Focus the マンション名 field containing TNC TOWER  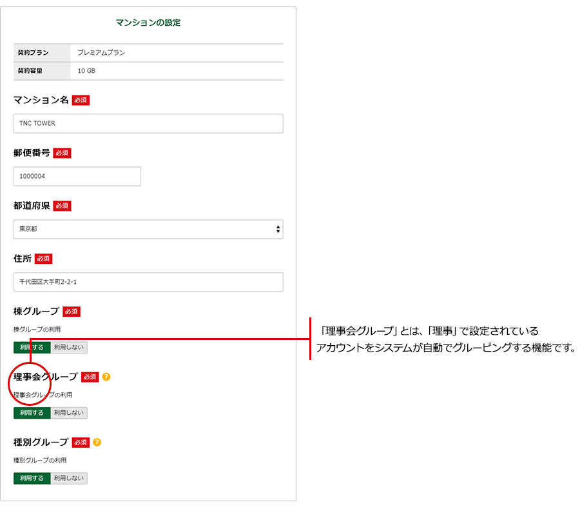[148, 123]
